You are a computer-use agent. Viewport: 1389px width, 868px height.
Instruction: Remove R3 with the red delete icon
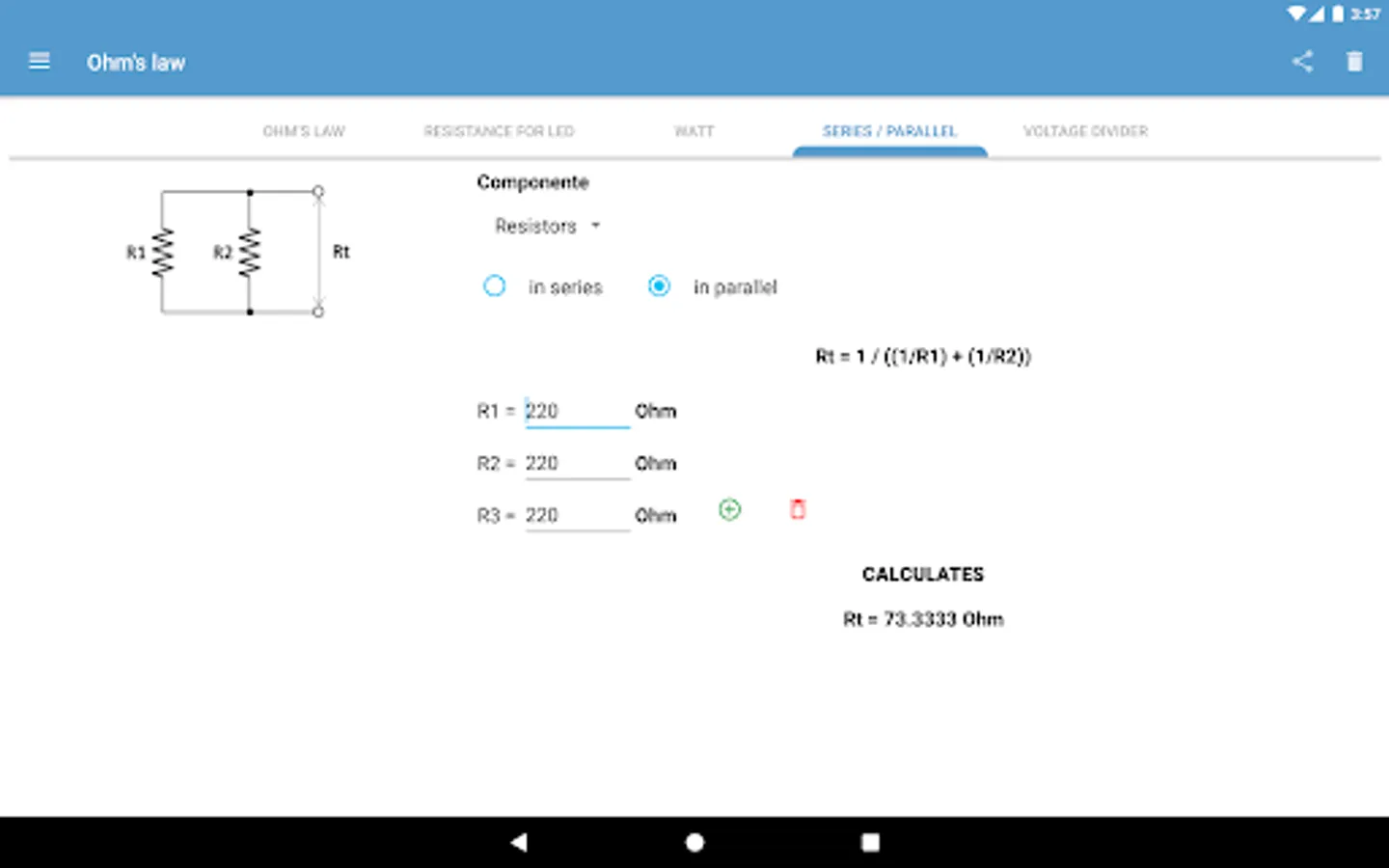coord(798,509)
